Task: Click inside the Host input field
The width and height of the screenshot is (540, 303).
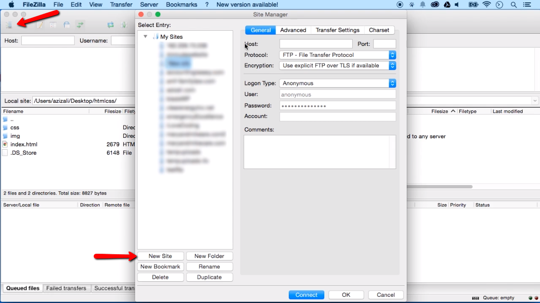Action: (315, 44)
